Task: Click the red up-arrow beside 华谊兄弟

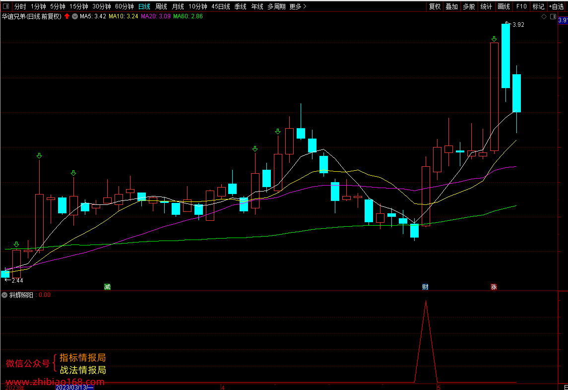Action: click(x=67, y=16)
